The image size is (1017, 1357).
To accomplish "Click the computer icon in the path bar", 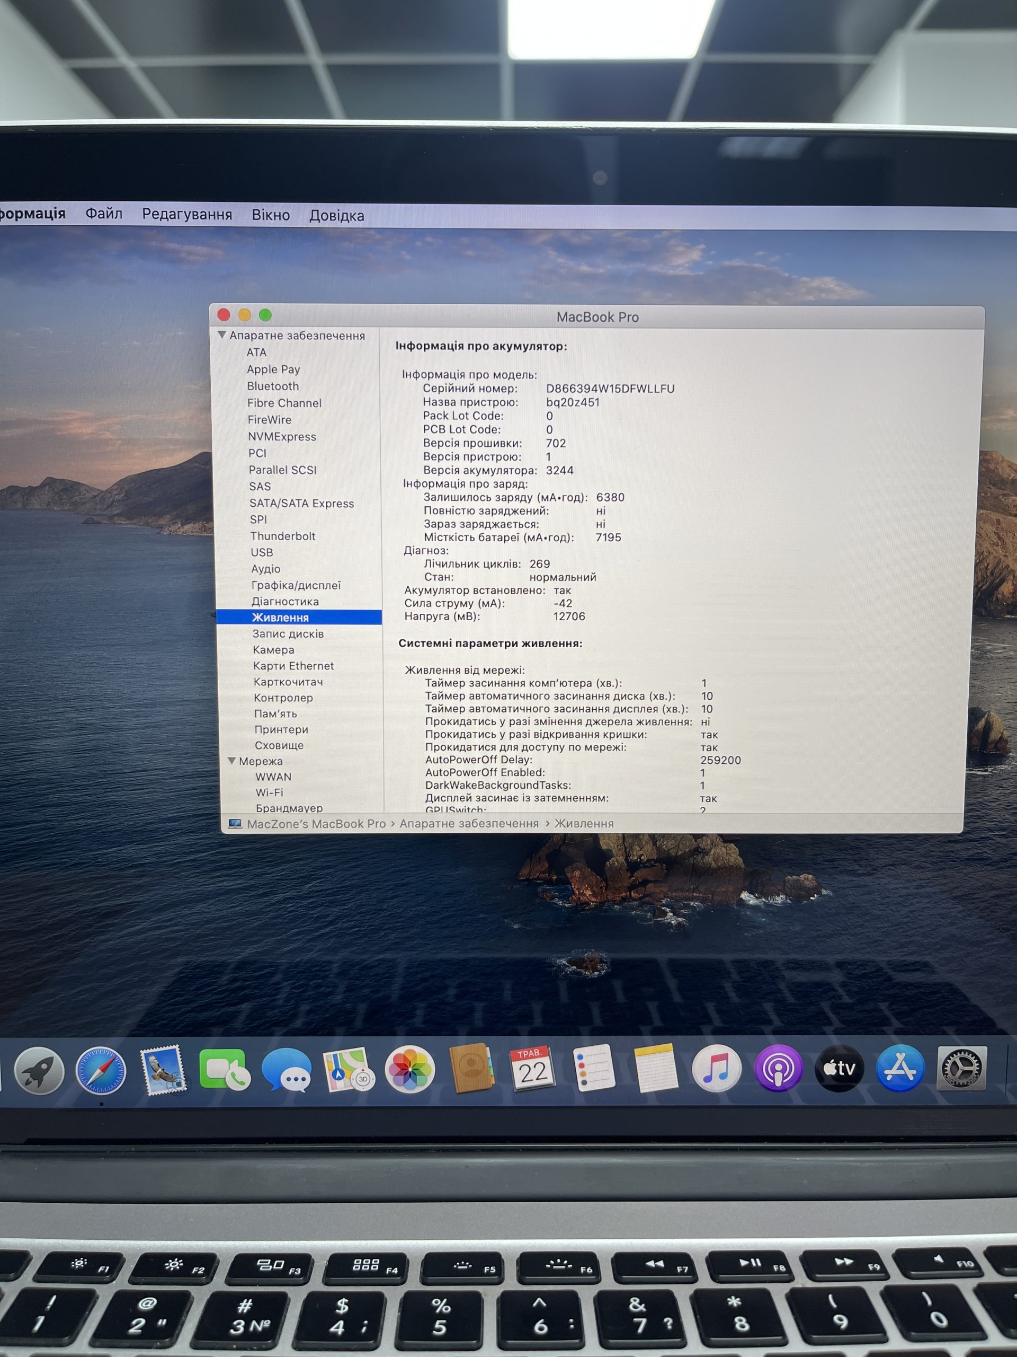I will pos(235,824).
